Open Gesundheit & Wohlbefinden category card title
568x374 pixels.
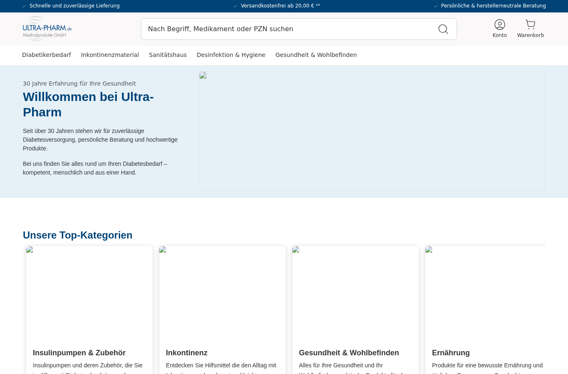click(x=349, y=353)
